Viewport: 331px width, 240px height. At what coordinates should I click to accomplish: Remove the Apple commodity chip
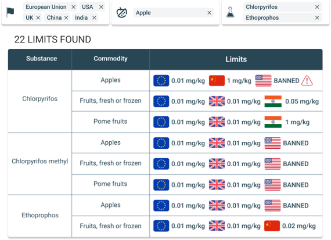[x=209, y=13]
